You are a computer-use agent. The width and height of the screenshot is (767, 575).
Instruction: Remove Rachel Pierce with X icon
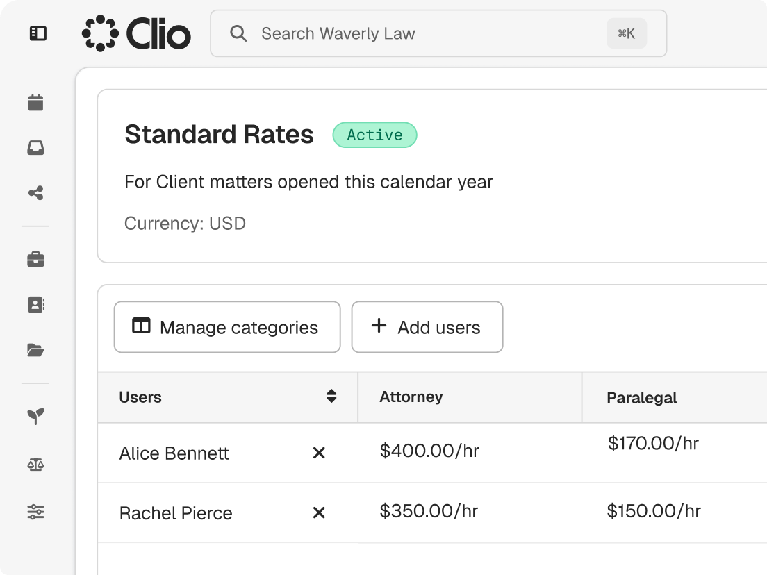[x=319, y=513]
